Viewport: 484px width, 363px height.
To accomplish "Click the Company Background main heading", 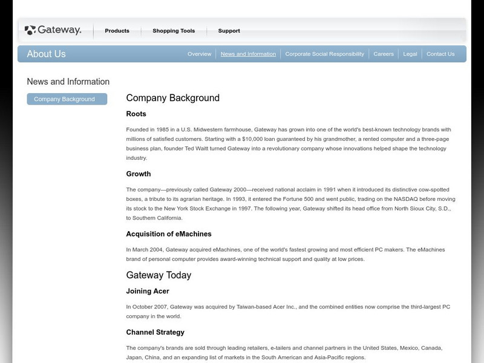I will click(172, 98).
